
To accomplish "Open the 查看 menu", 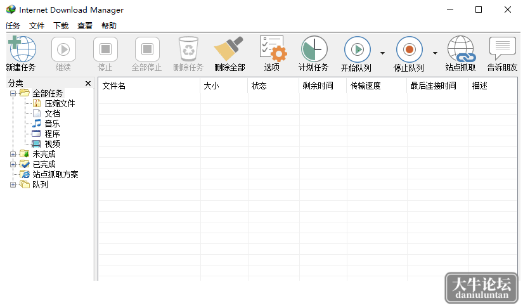I will [x=85, y=25].
